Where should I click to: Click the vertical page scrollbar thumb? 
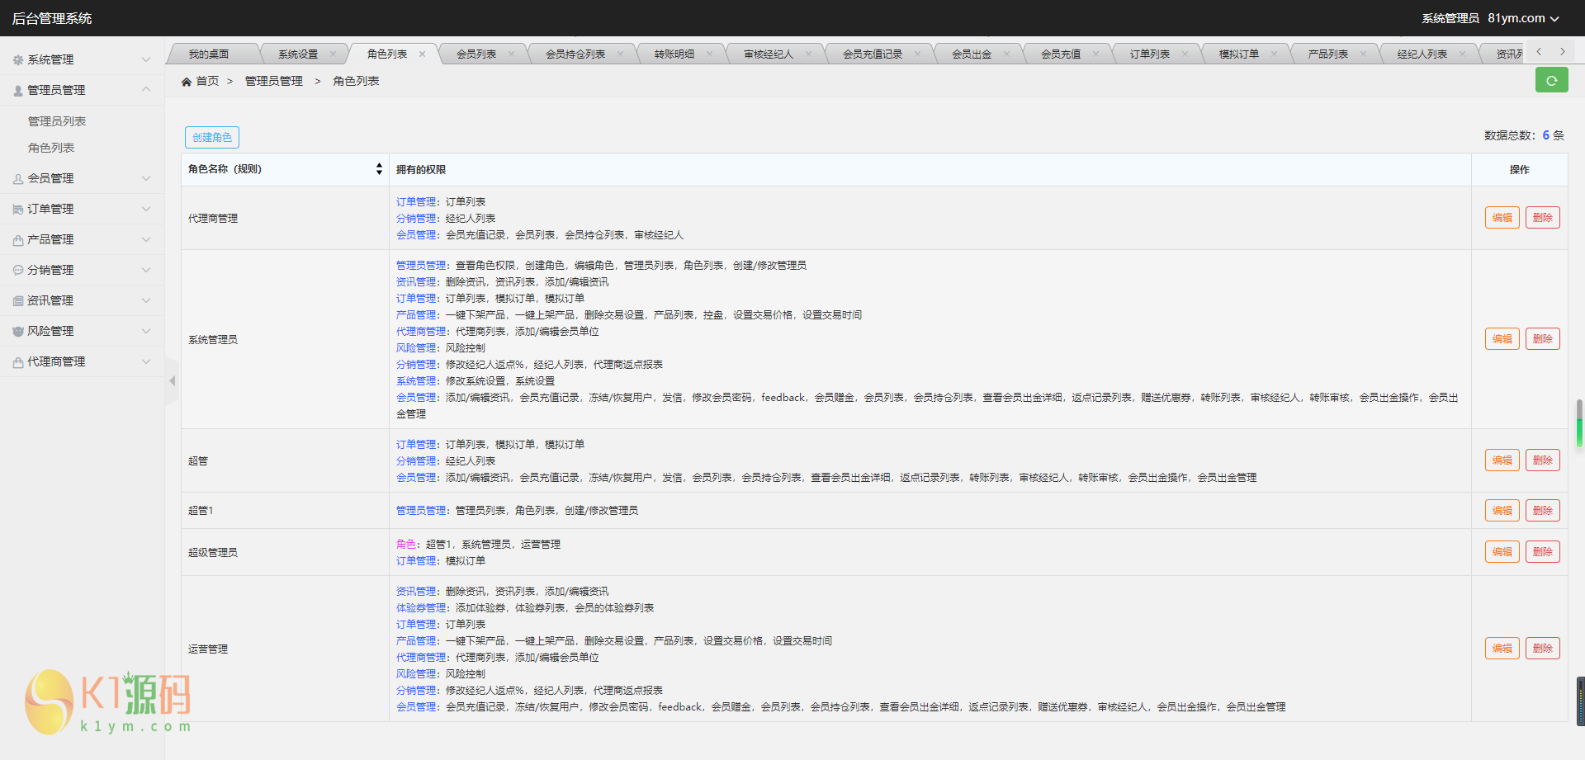1579,423
